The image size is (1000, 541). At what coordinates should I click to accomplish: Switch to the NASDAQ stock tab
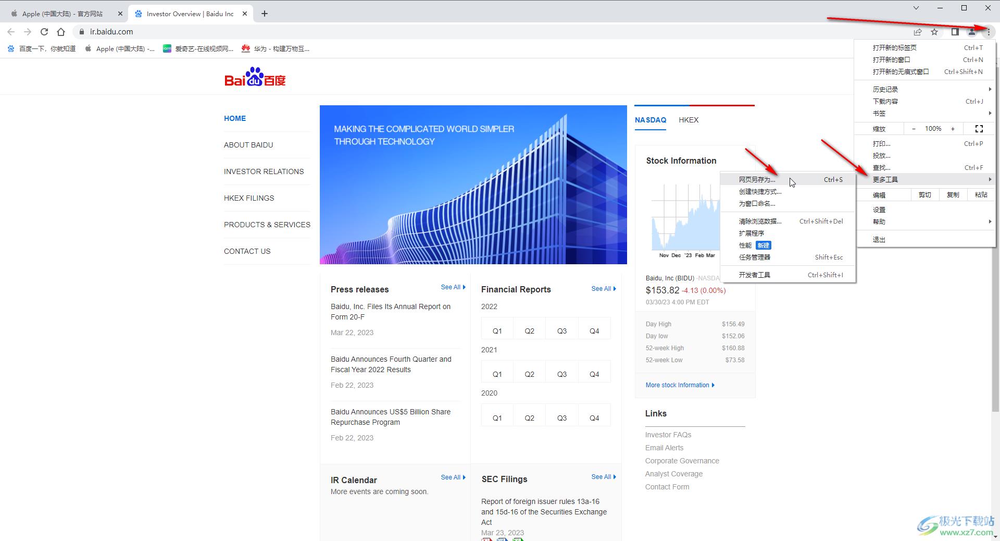click(651, 120)
